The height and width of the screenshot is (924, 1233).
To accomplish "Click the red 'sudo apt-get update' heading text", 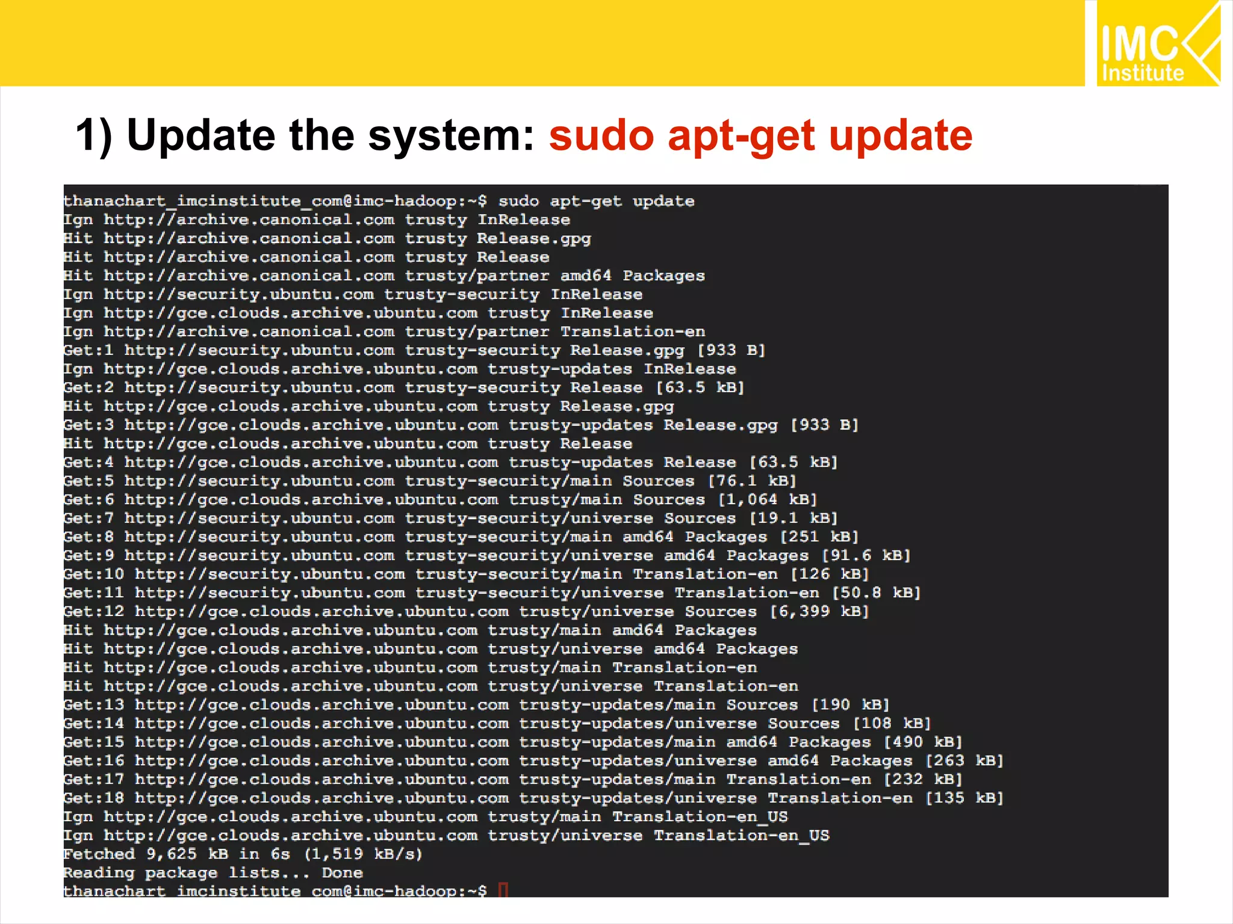I will pos(760,136).
